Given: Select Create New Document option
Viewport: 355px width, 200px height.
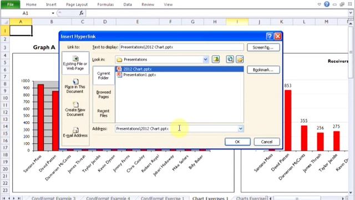Looking at the screenshot, I should pos(75,109).
